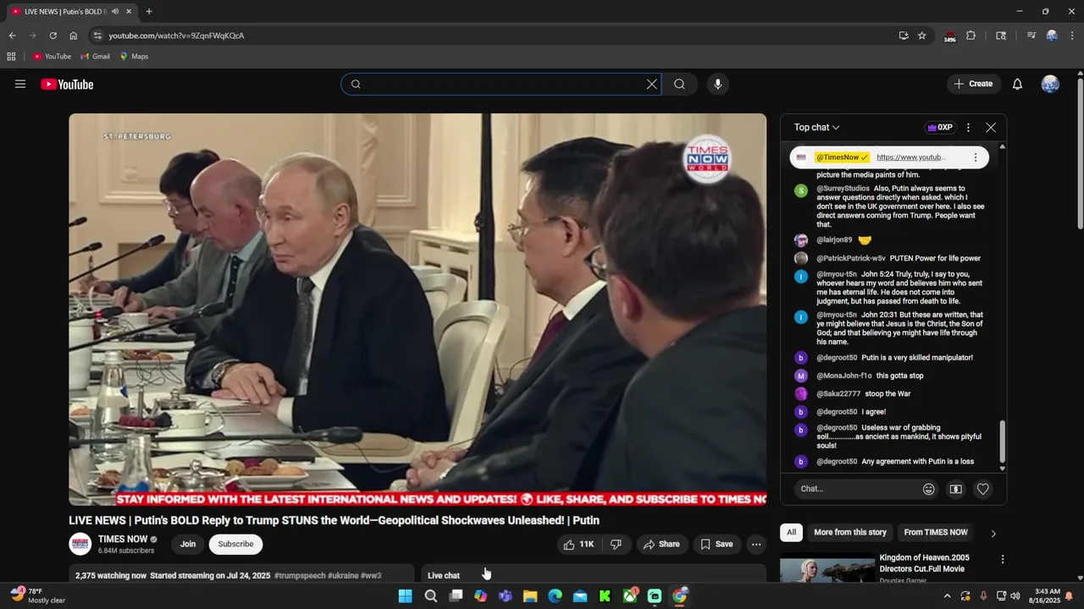Viewport: 1084px width, 609px height.
Task: Open YouTube notifications bell
Action: (x=1017, y=84)
